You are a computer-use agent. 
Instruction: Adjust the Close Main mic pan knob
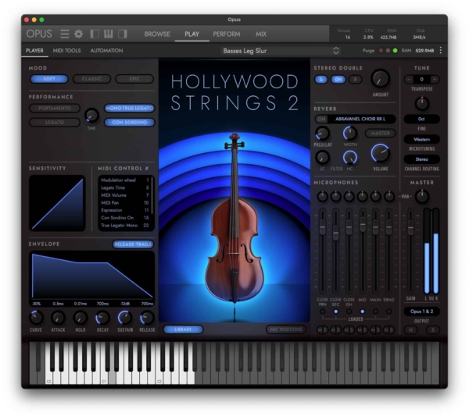point(322,197)
